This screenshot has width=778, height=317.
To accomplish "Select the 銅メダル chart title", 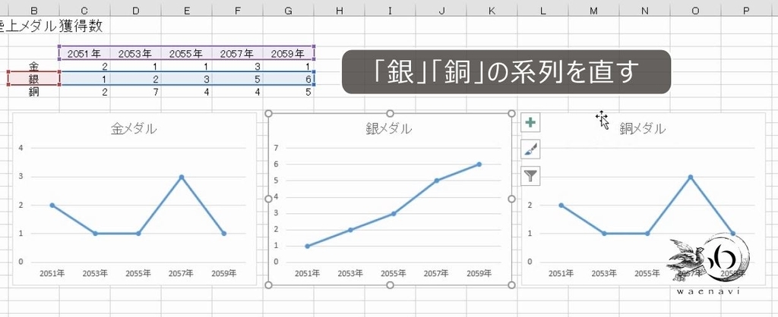I will (643, 129).
